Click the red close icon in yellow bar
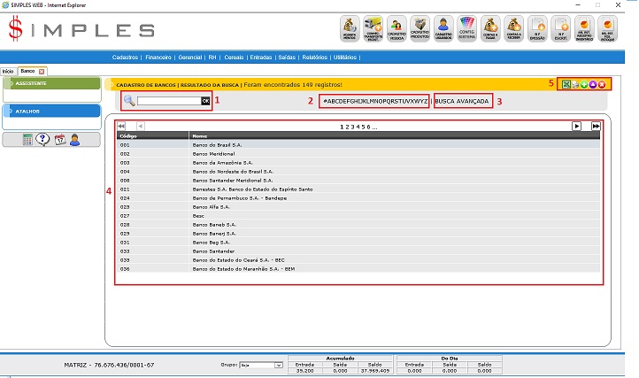 pyautogui.click(x=602, y=83)
